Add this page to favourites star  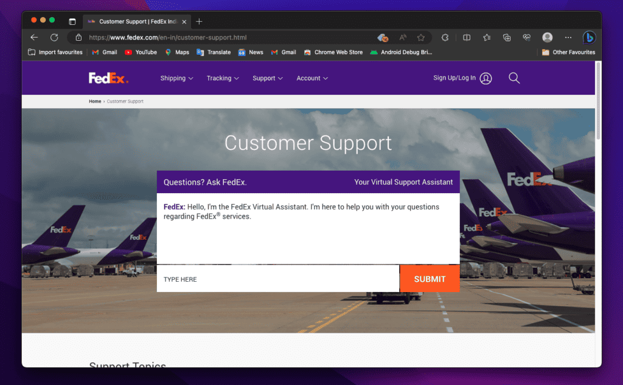tap(421, 37)
